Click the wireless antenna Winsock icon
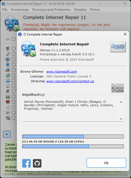The width and height of the screenshot is (131, 178). 7,54
